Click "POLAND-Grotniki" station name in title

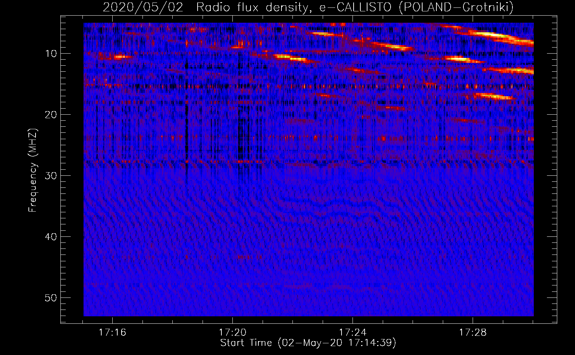click(456, 7)
